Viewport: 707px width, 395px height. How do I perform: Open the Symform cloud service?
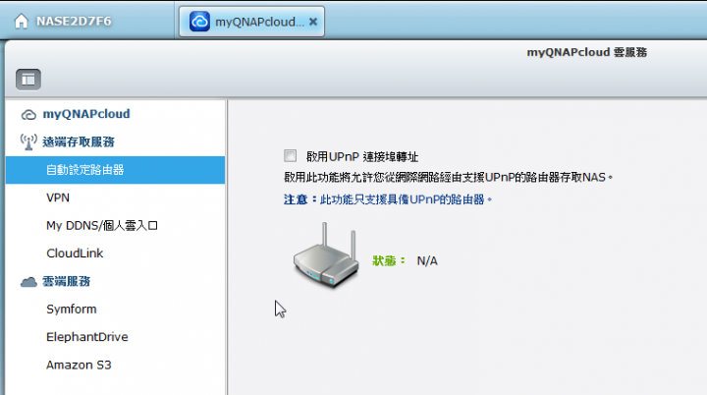point(72,310)
